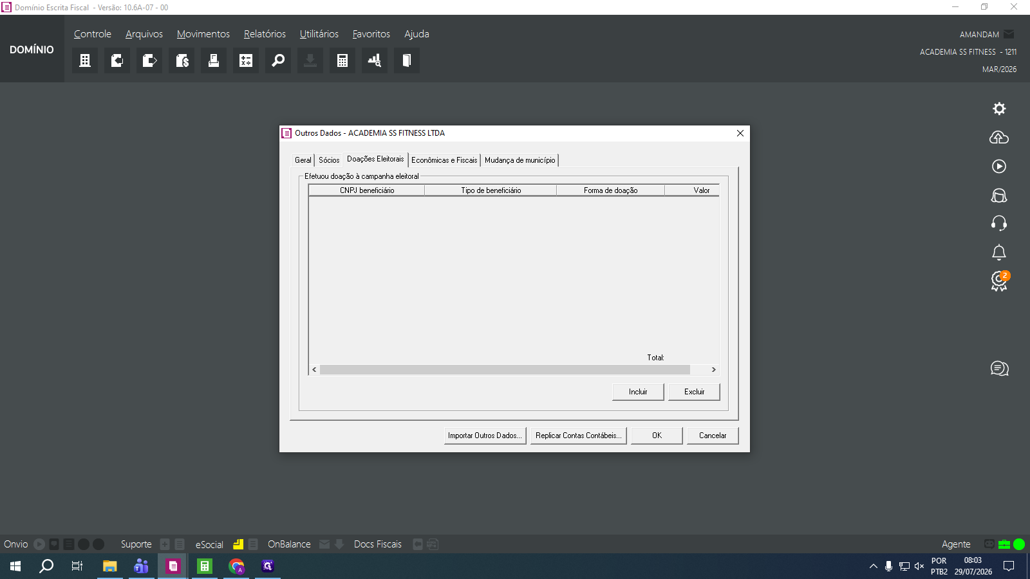This screenshot has width=1030, height=579.
Task: Click the horizontal scrollbar right arrow
Action: 713,369
